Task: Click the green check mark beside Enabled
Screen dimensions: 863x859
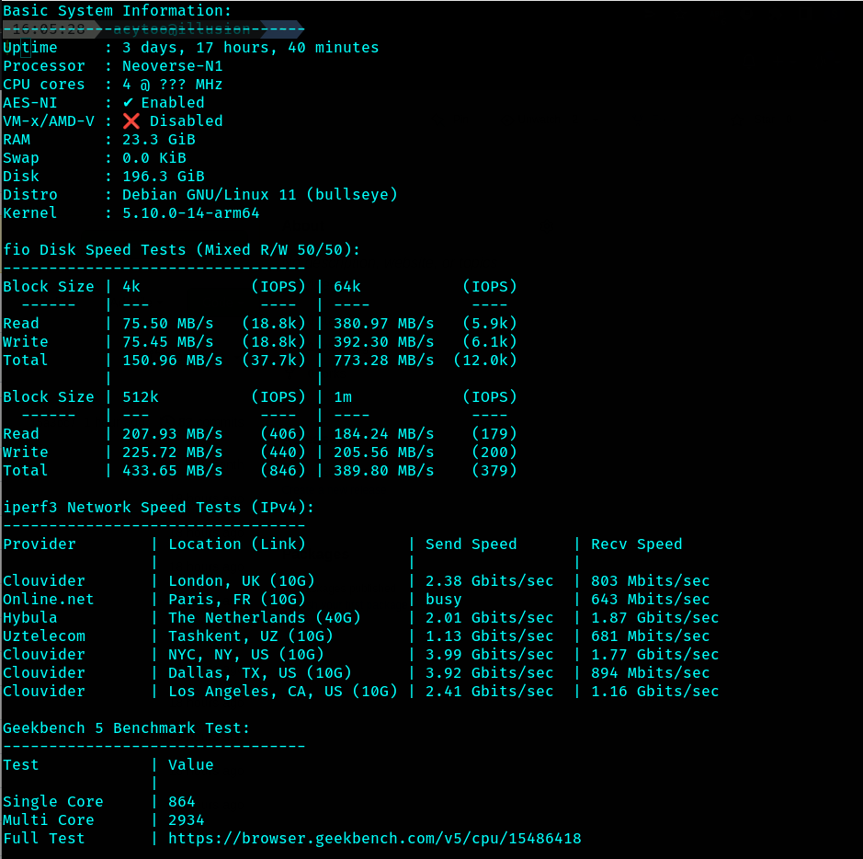Action: point(128,103)
